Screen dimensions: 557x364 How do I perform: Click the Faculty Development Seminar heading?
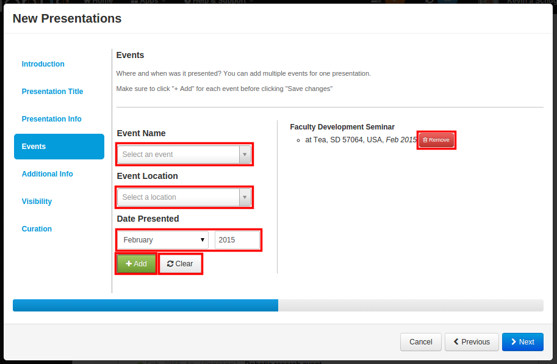coord(342,127)
